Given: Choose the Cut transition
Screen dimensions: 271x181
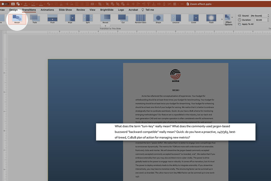Looking at the screenshot, I should 123,19.
